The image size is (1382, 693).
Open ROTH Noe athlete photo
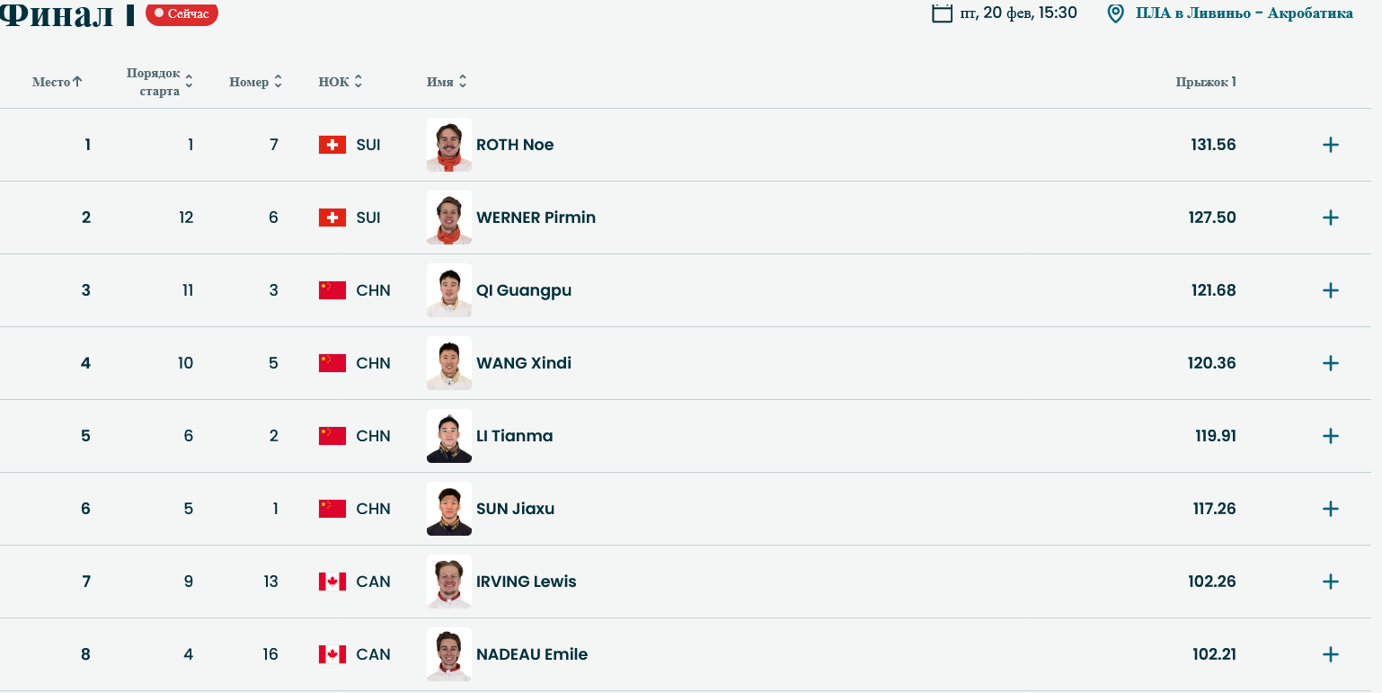[x=449, y=145]
